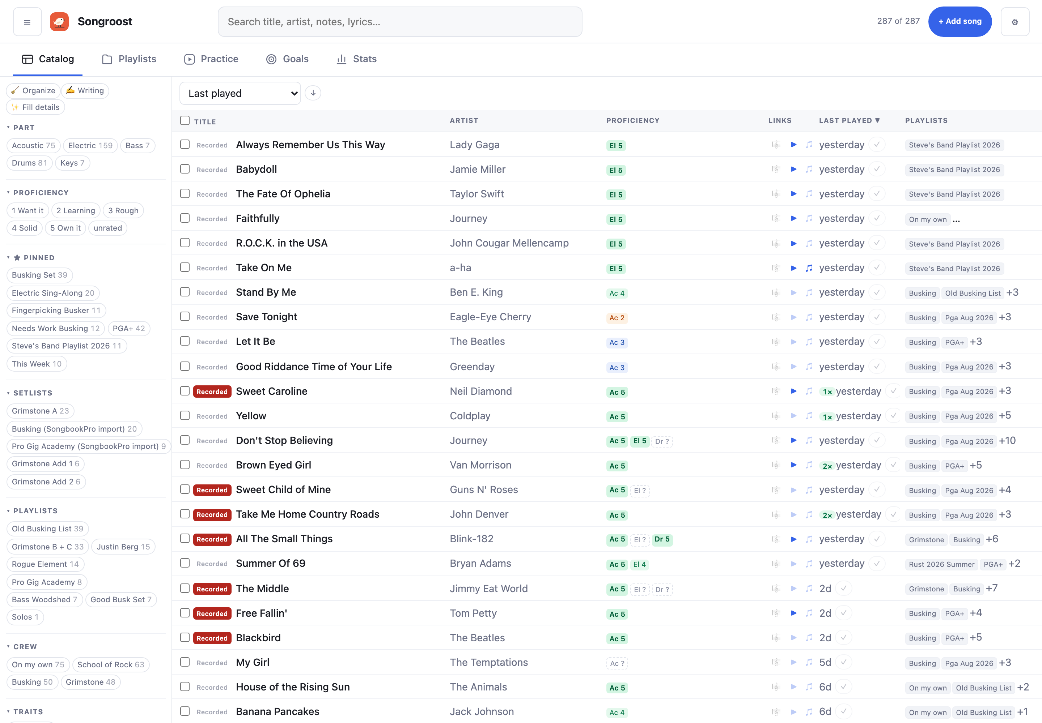
Task: Go to the Goals tab
Action: coord(288,59)
